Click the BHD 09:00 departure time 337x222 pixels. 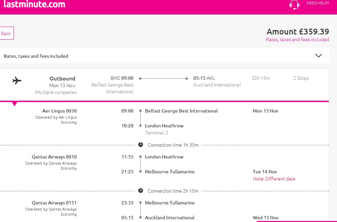click(122, 78)
